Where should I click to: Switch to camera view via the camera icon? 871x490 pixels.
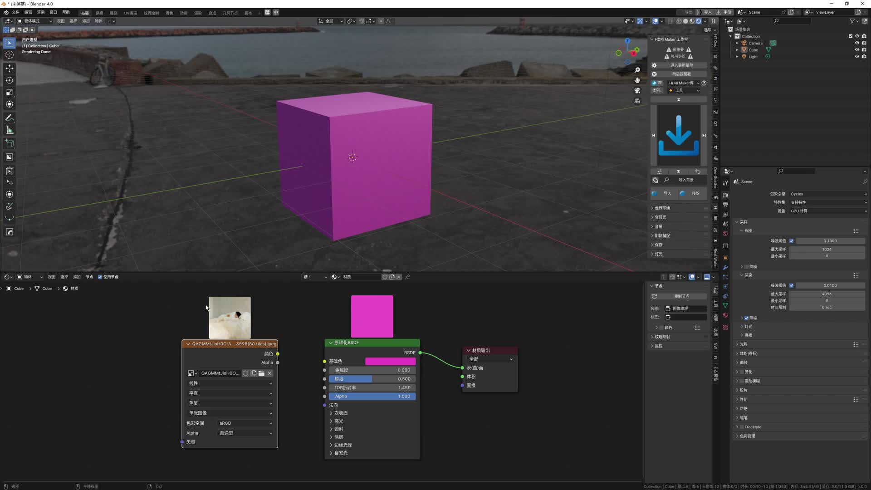tap(637, 91)
